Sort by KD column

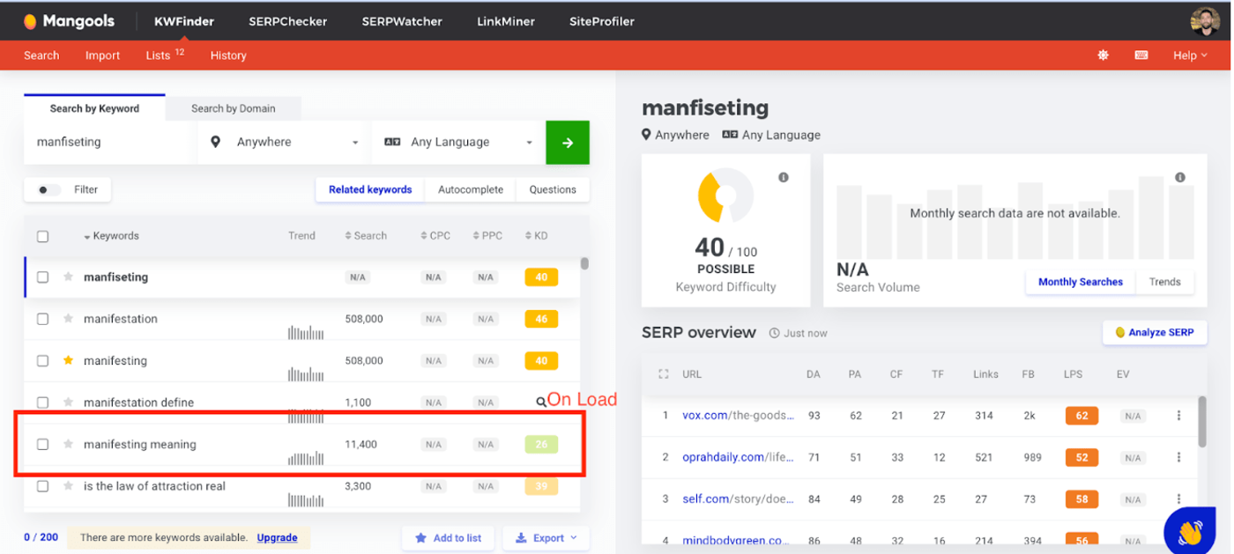click(536, 236)
